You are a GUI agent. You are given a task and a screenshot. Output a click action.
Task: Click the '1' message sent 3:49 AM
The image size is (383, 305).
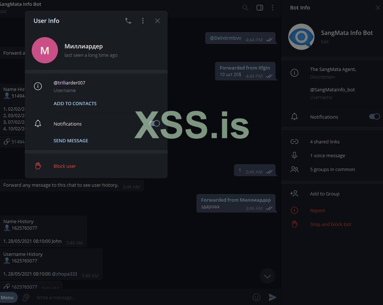255,170
